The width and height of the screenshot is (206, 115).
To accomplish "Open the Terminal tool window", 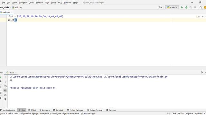I will [x=58, y=110].
